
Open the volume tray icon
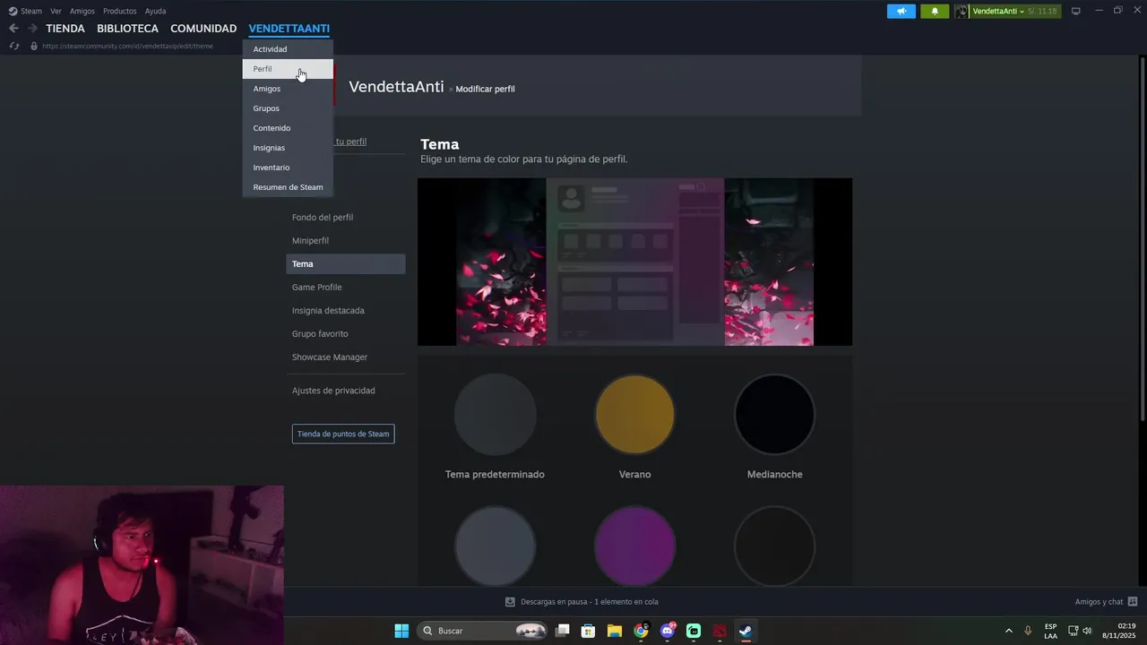pos(1087,631)
